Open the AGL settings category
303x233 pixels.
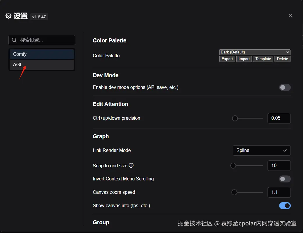42,65
